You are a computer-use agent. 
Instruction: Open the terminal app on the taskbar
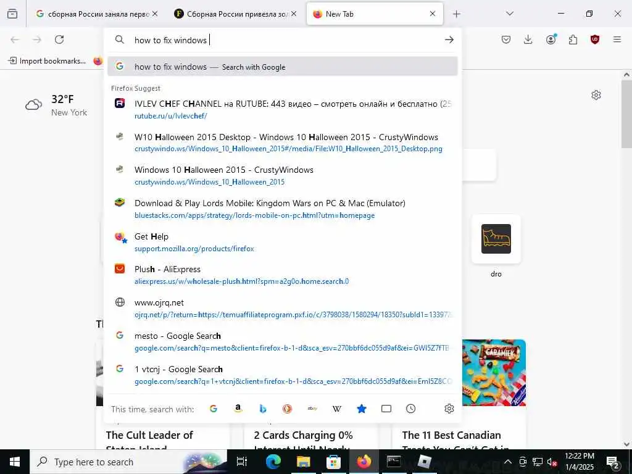pyautogui.click(x=394, y=462)
